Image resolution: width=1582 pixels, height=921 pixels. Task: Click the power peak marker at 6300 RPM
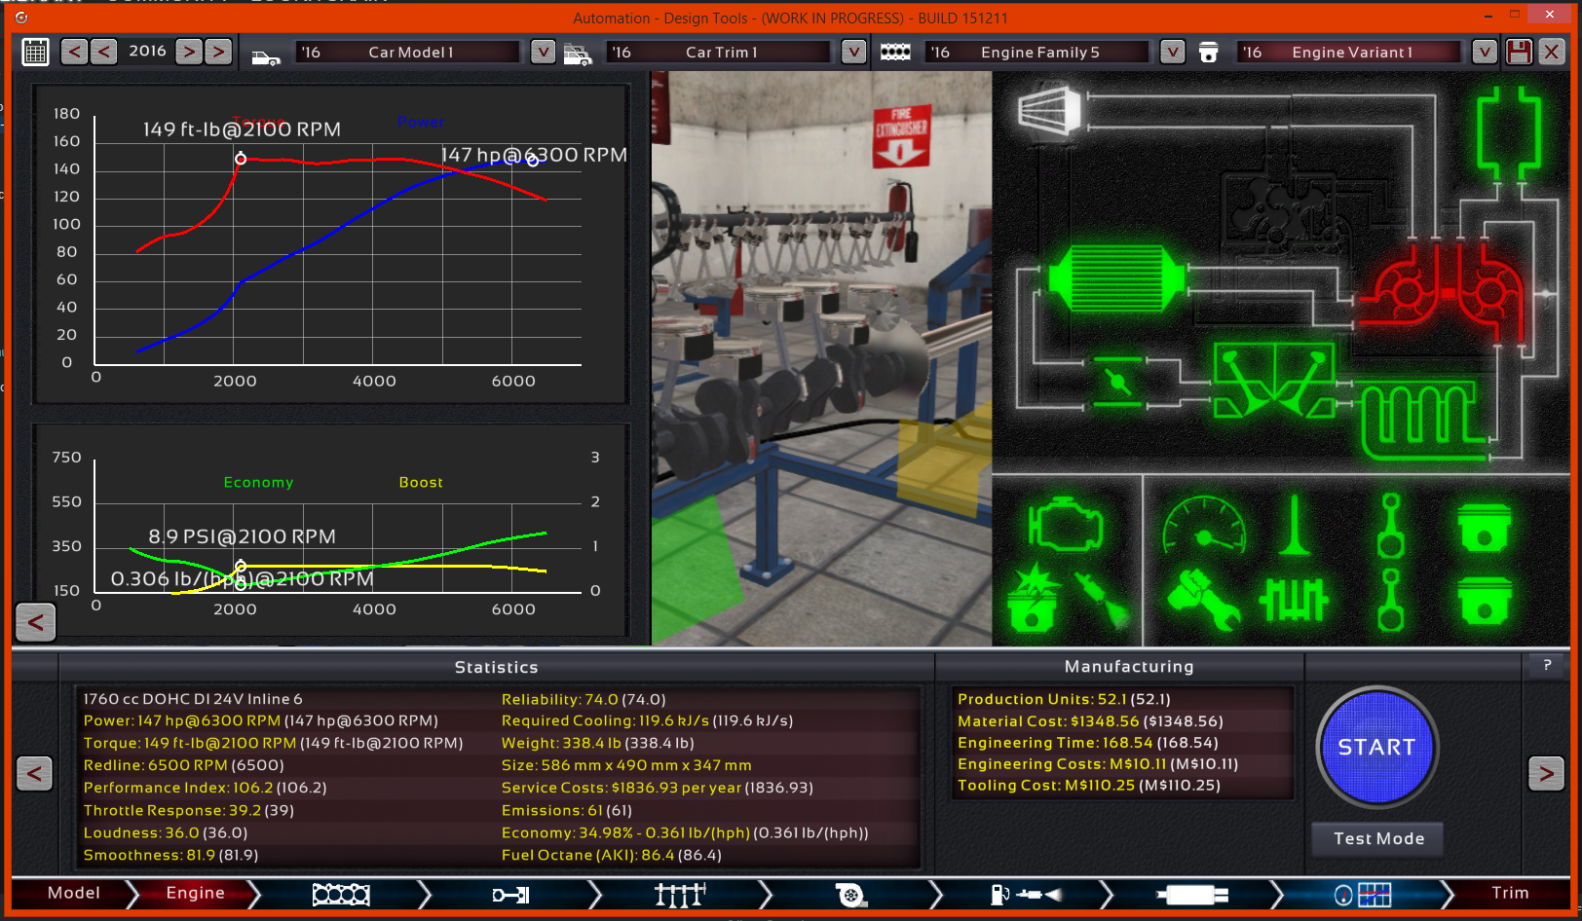[x=533, y=161]
